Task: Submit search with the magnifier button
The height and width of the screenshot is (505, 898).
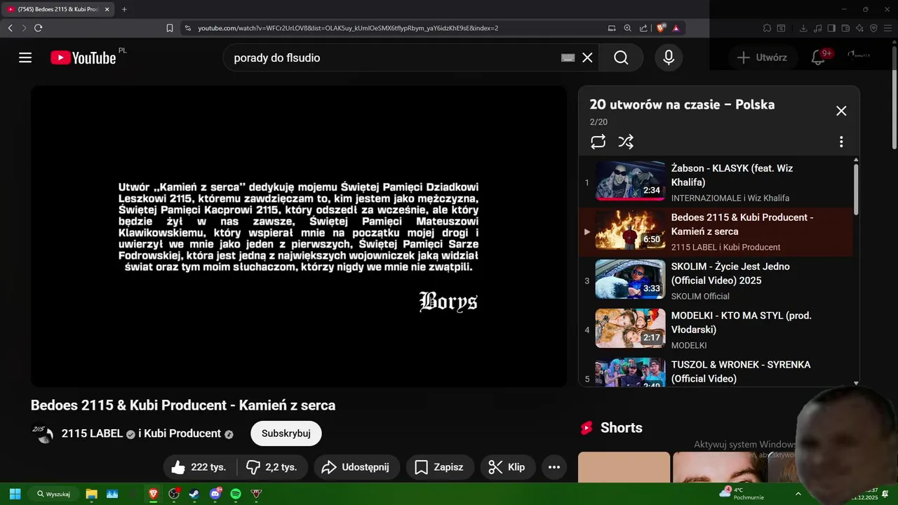Action: pyautogui.click(x=621, y=58)
